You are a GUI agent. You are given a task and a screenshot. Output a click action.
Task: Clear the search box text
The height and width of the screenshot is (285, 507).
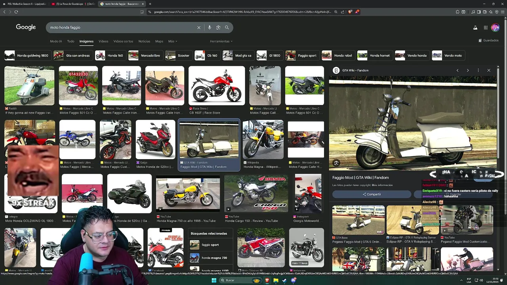coord(199,27)
